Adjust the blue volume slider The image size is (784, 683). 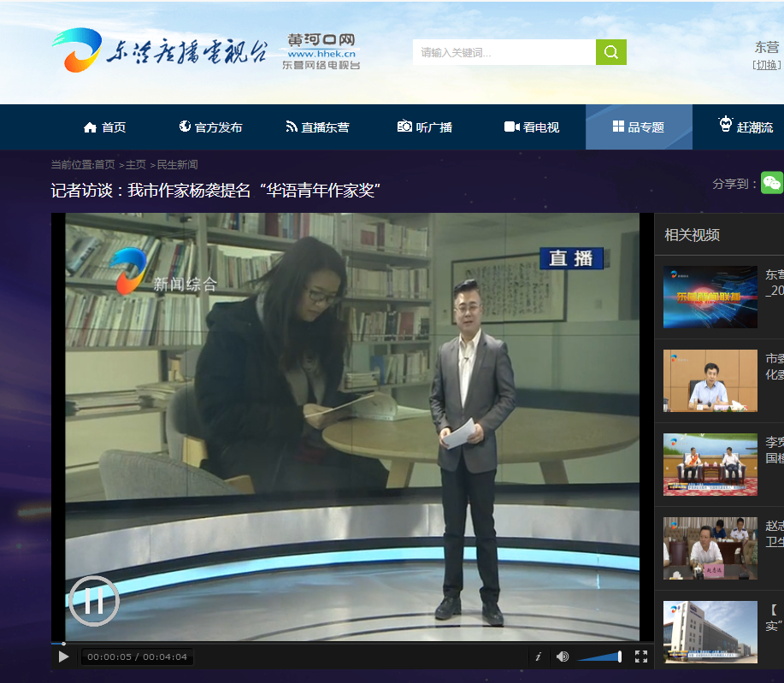click(x=599, y=657)
